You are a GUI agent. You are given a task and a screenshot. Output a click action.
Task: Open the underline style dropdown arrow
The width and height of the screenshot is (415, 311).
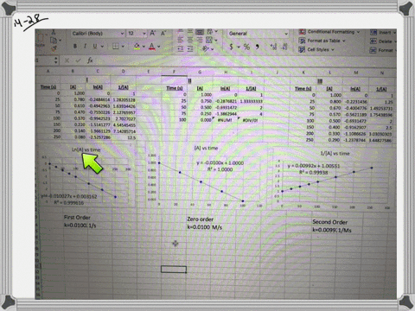click(102, 47)
